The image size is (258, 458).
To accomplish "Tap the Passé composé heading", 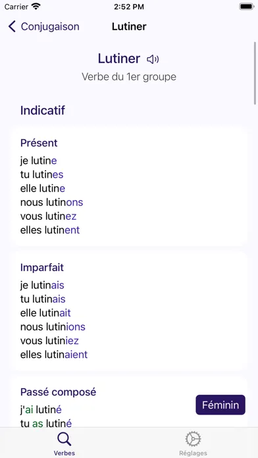I will click(x=58, y=392).
